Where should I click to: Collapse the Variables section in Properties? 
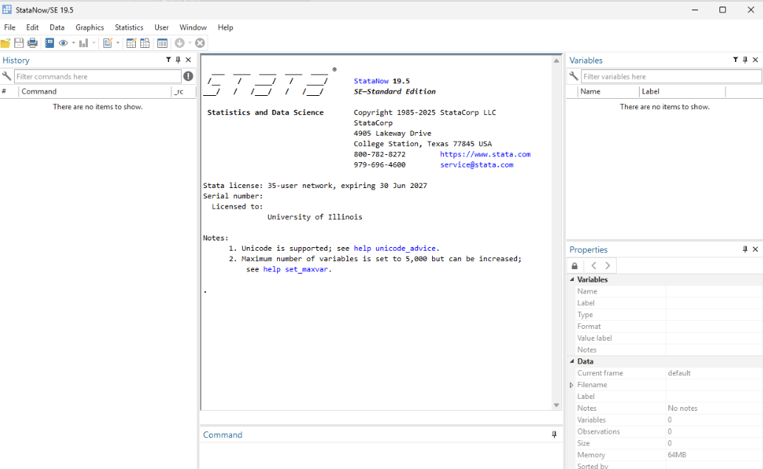[x=572, y=279]
